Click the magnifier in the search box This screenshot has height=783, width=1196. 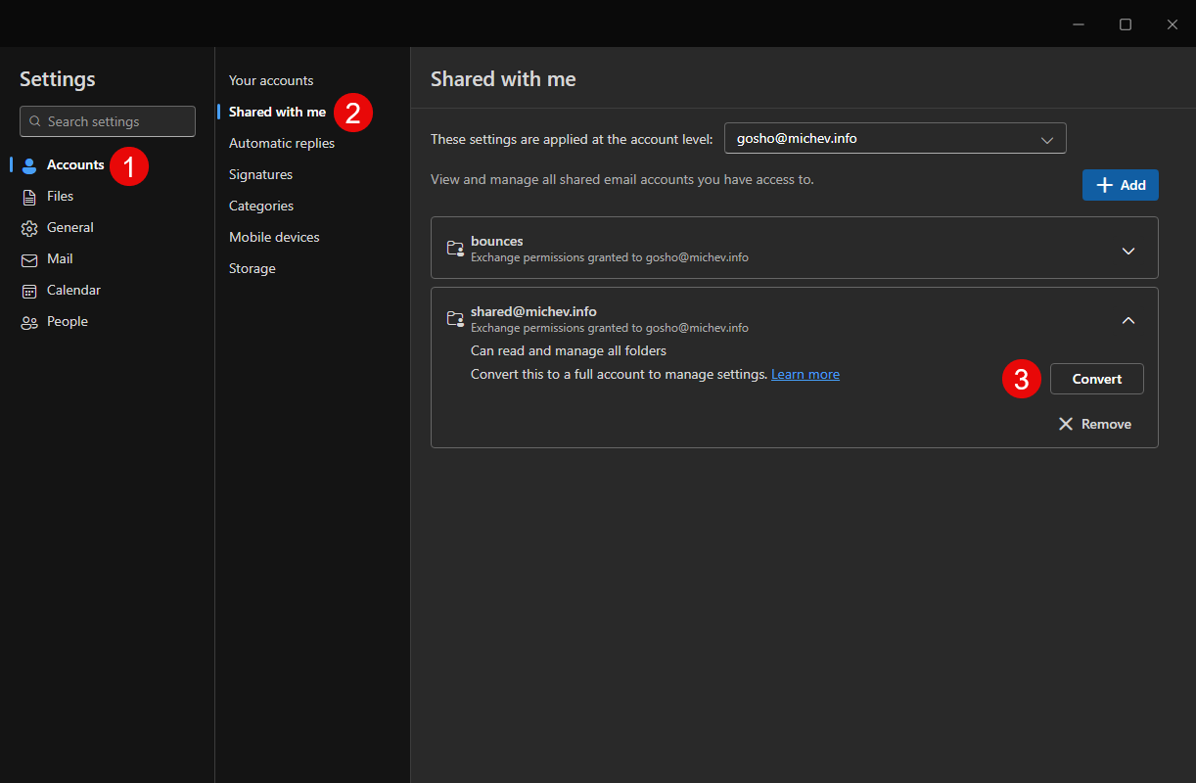tap(34, 121)
